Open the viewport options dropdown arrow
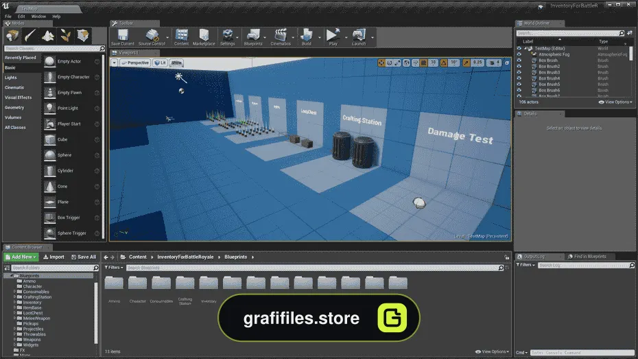This screenshot has height=359, width=638. [x=115, y=62]
